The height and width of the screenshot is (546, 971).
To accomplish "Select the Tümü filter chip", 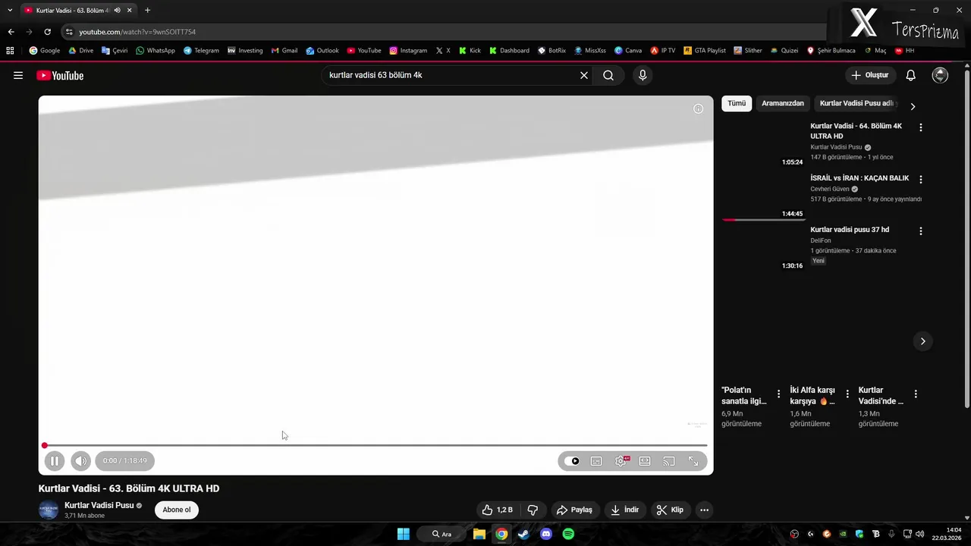I will (x=737, y=103).
